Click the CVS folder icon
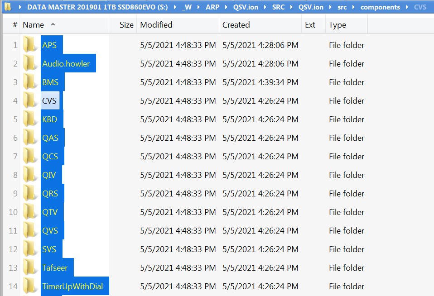This screenshot has width=434, height=296. 30,100
